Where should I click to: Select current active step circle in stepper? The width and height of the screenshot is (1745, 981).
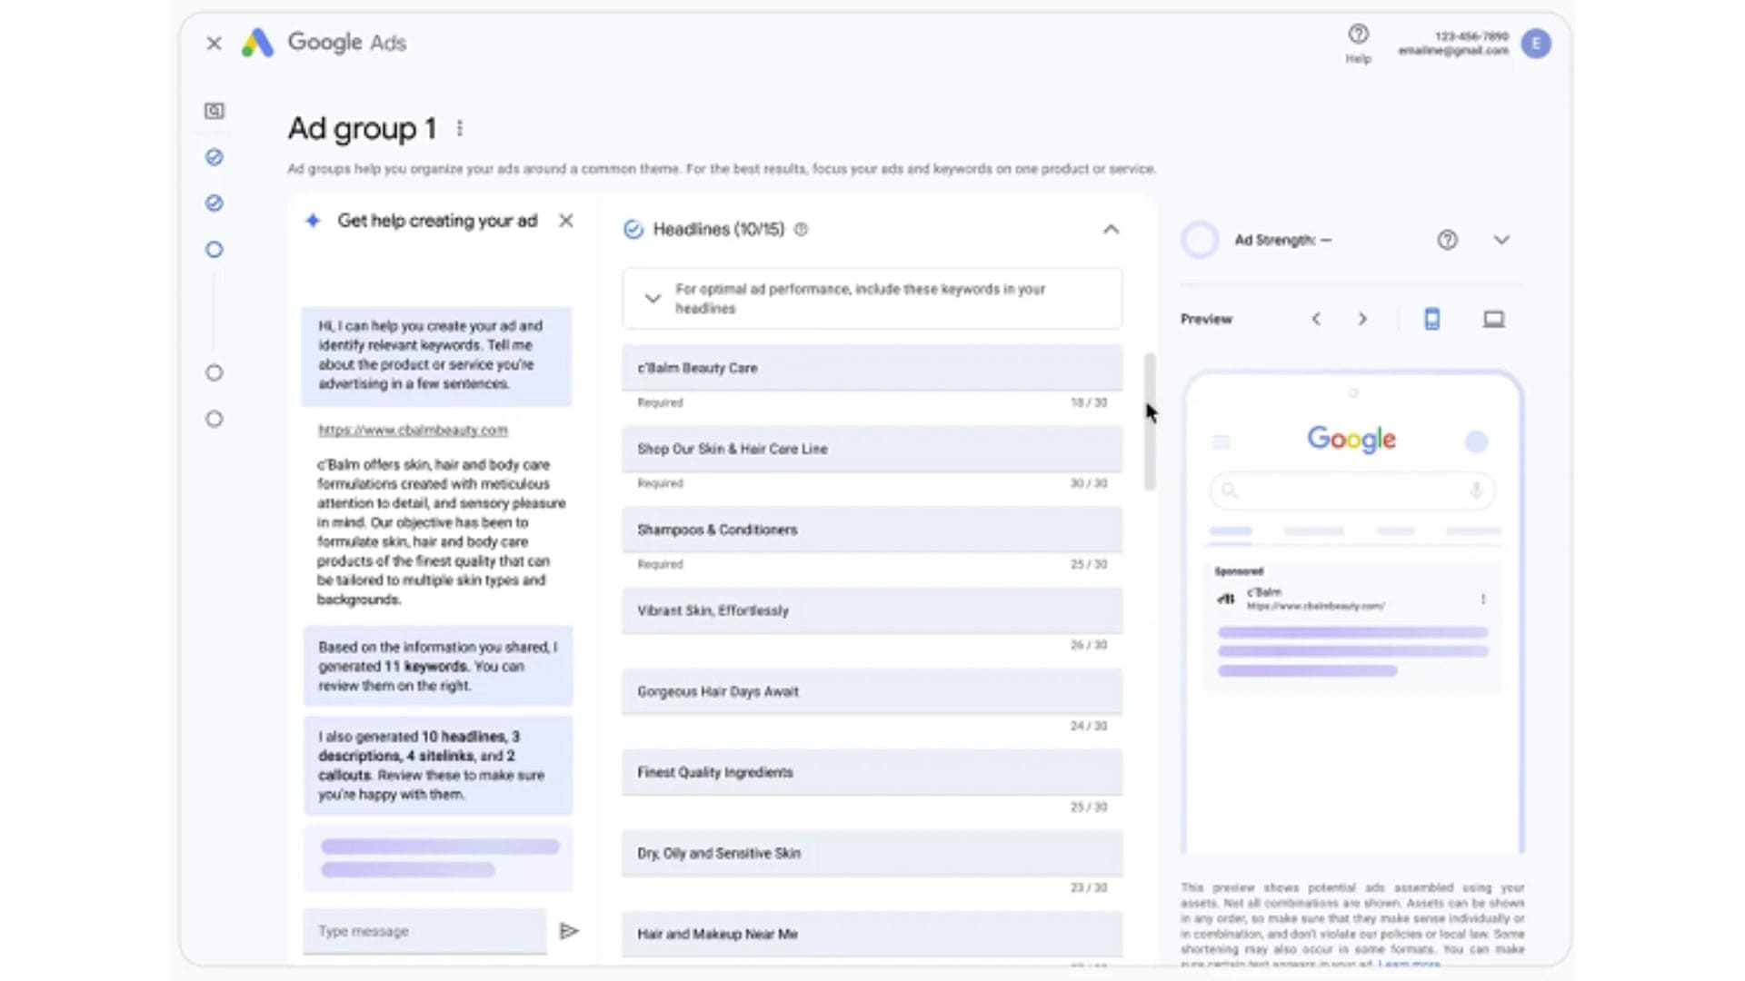[214, 250]
